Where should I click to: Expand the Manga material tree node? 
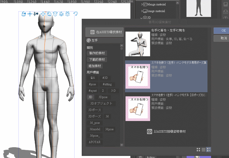142,4
